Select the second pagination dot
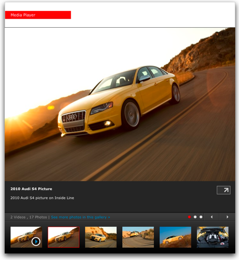 click(x=195, y=217)
